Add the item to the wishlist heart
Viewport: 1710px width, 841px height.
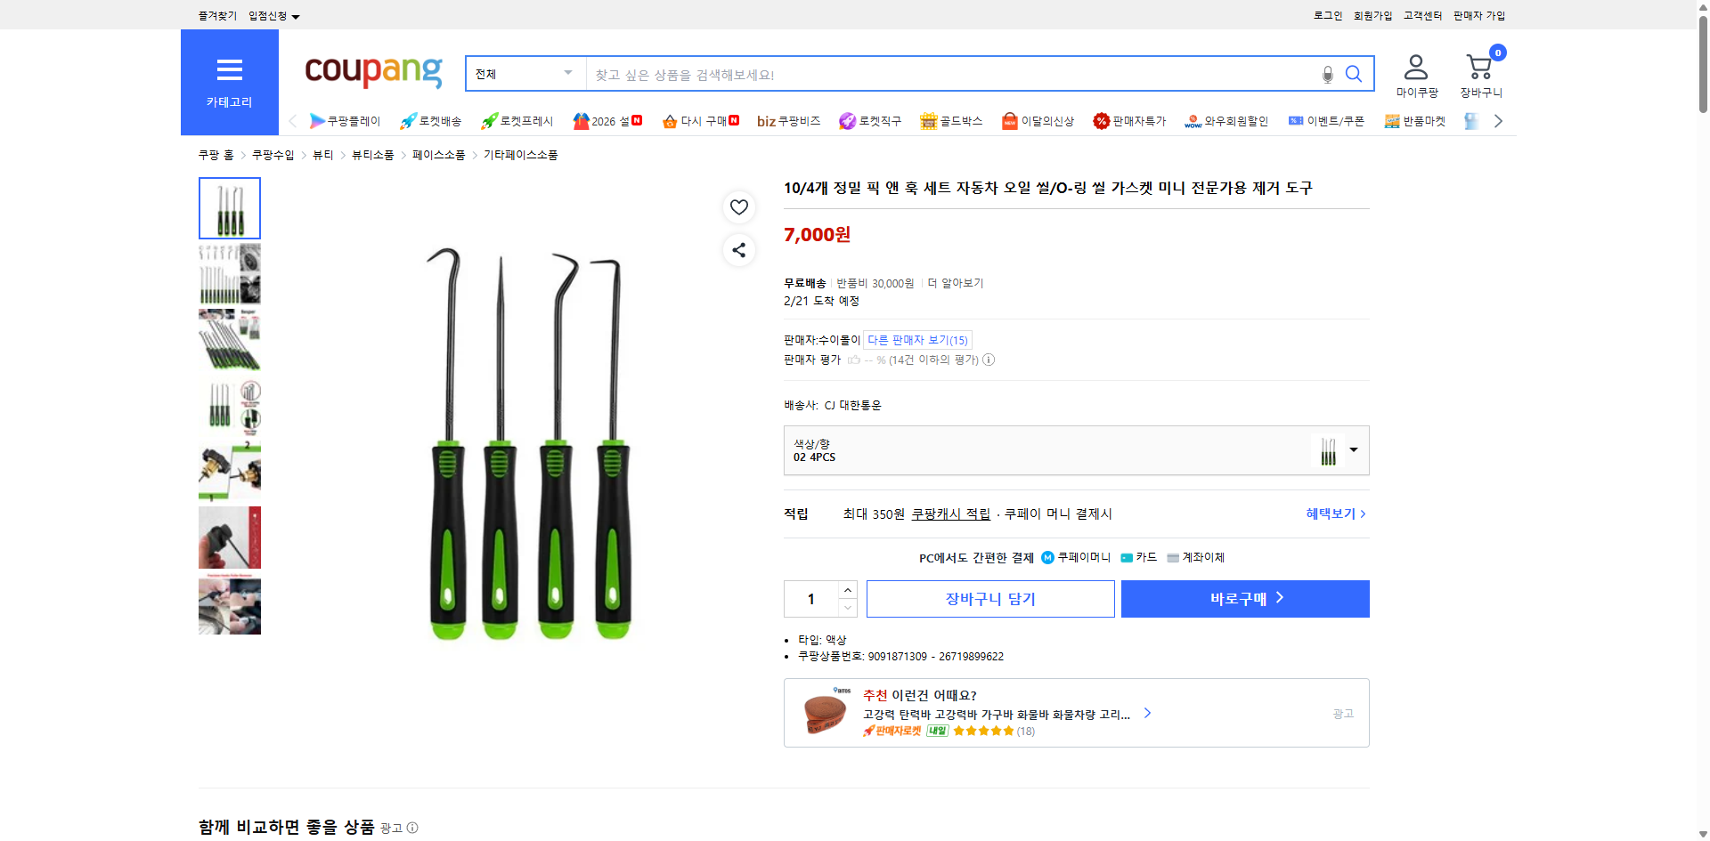click(x=738, y=206)
